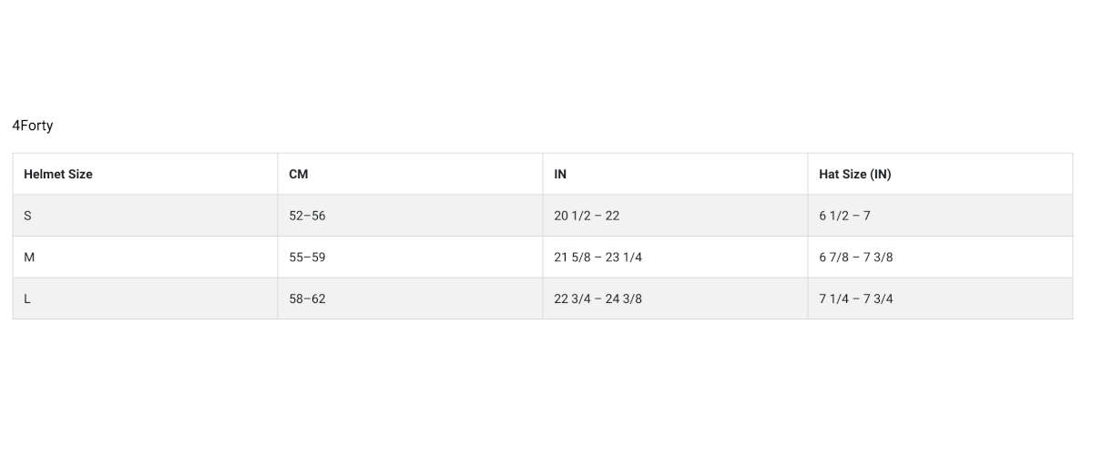Screen dimensions: 1093x455
Task: Select the M helmet size cell
Action: pyautogui.click(x=29, y=258)
